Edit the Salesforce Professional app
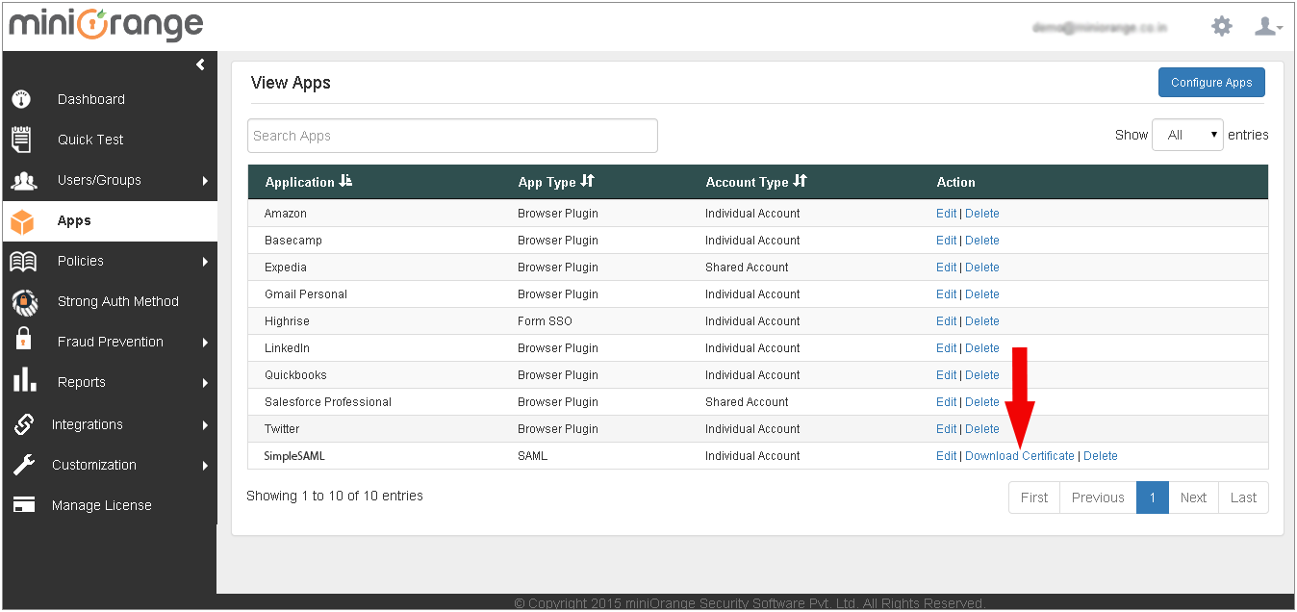The image size is (1297, 612). (x=946, y=402)
